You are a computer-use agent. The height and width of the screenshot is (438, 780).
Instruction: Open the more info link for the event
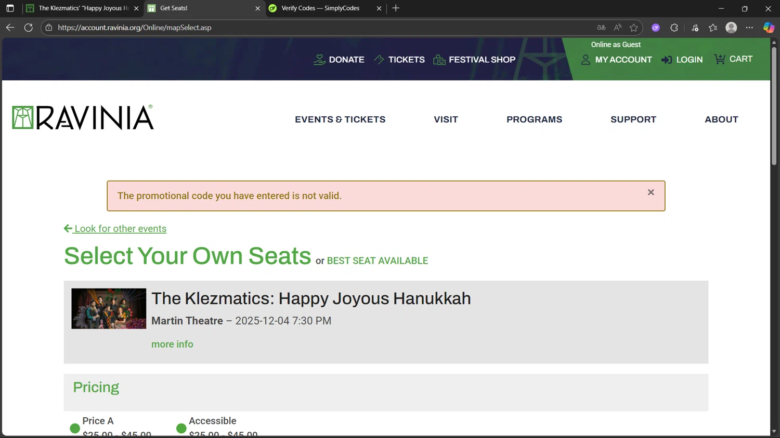[172, 344]
